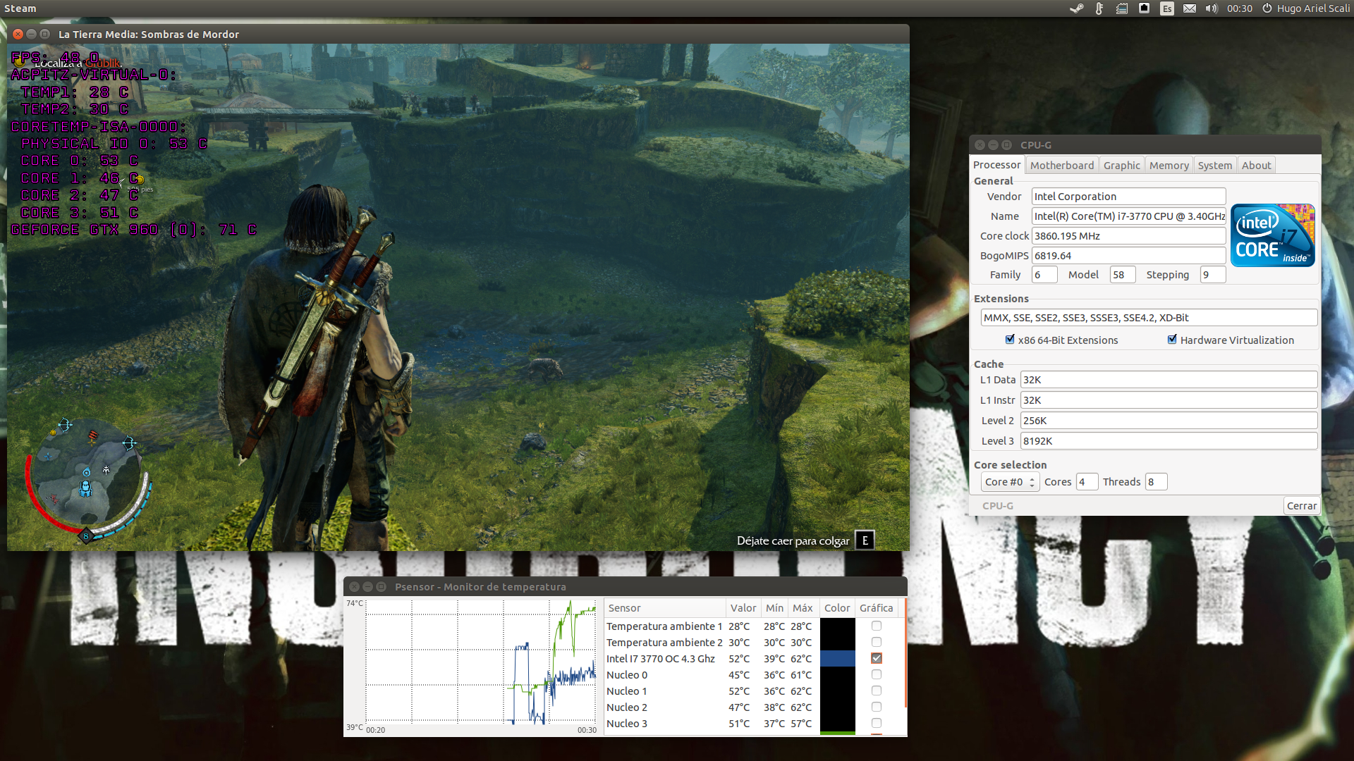Close the Sombras de Mordor game window
The width and height of the screenshot is (1354, 761).
click(x=18, y=34)
